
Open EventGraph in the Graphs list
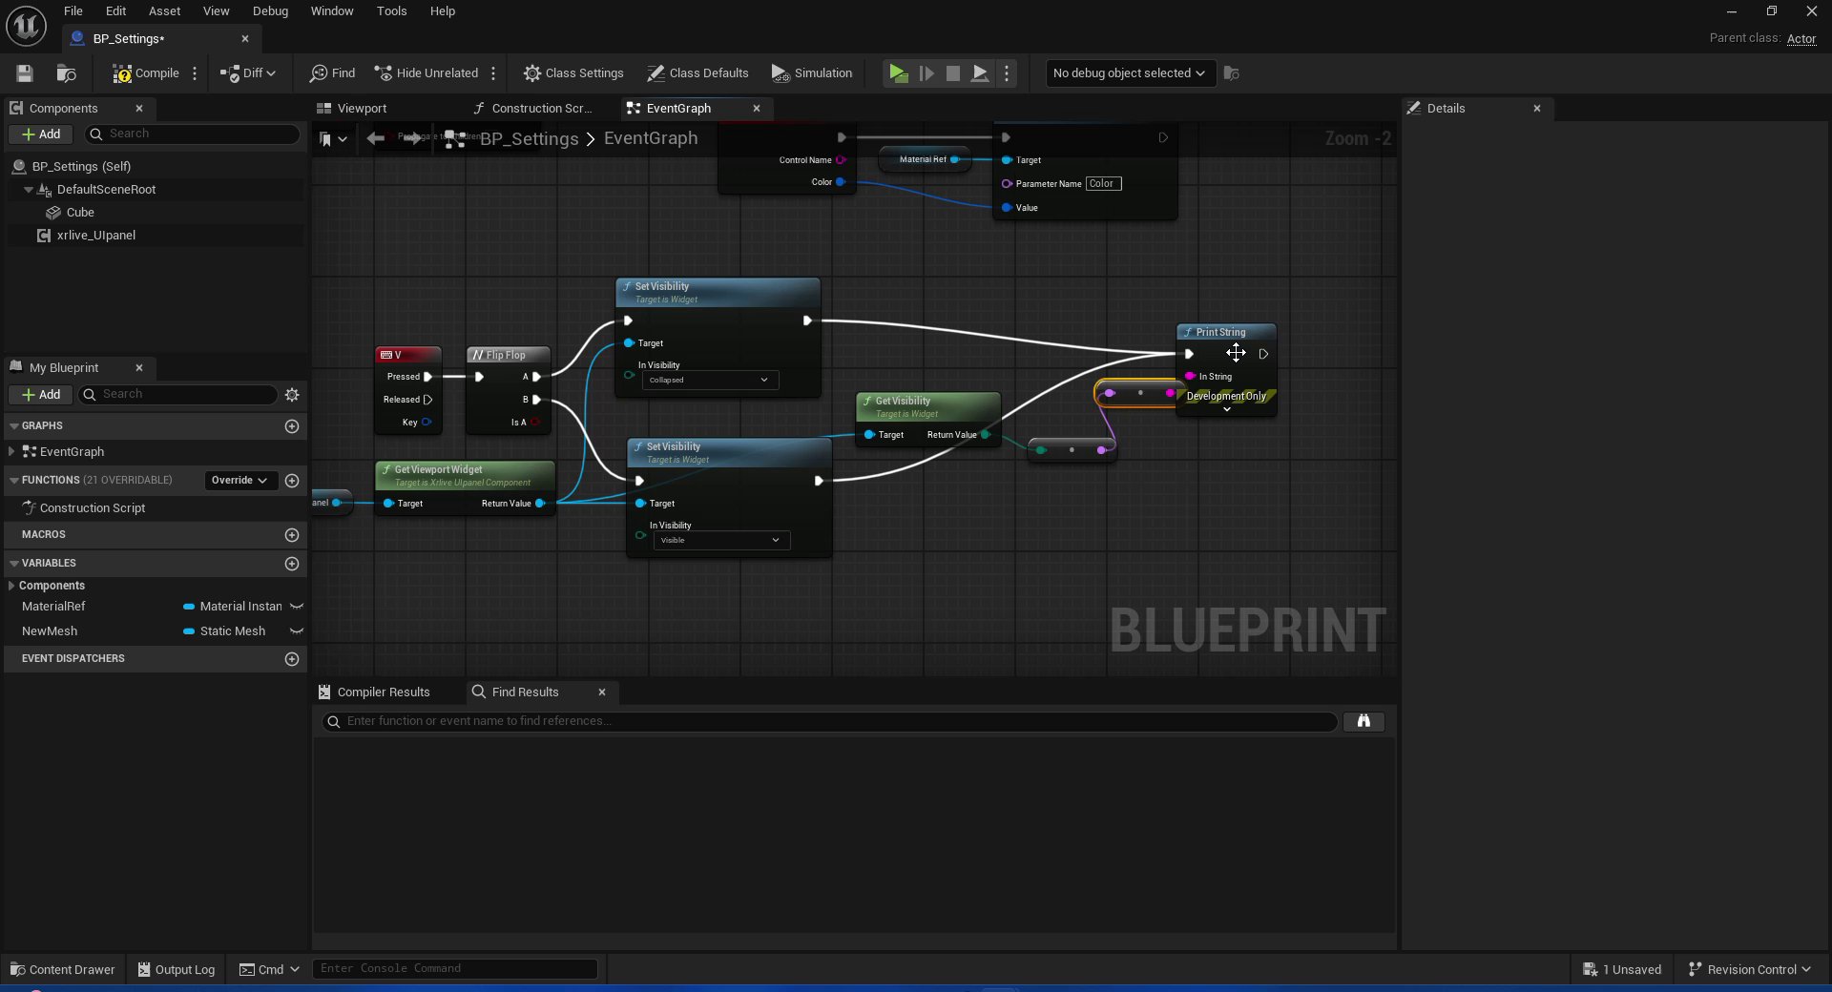tap(72, 452)
